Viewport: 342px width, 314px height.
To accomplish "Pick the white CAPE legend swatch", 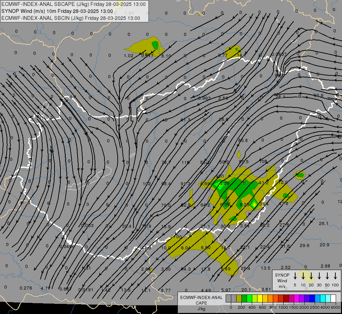I will pyautogui.click(x=333, y=299).
